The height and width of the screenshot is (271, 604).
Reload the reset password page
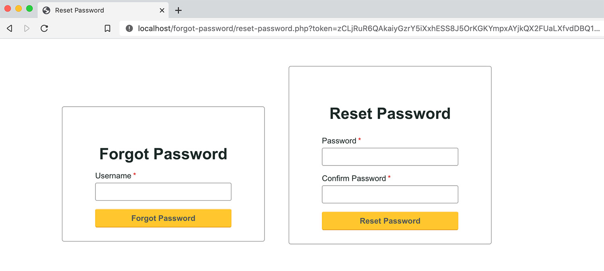coord(44,28)
